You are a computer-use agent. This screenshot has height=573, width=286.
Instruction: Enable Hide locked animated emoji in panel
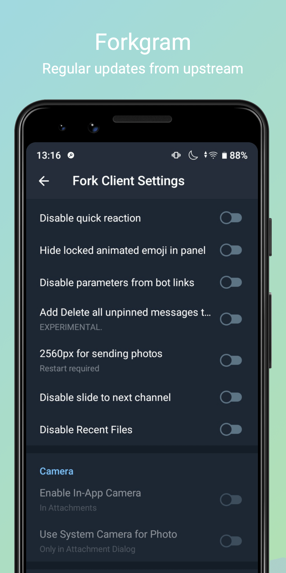(x=231, y=250)
